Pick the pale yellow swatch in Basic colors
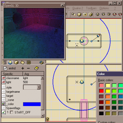The width and height of the screenshot is (123, 123). (108, 85)
